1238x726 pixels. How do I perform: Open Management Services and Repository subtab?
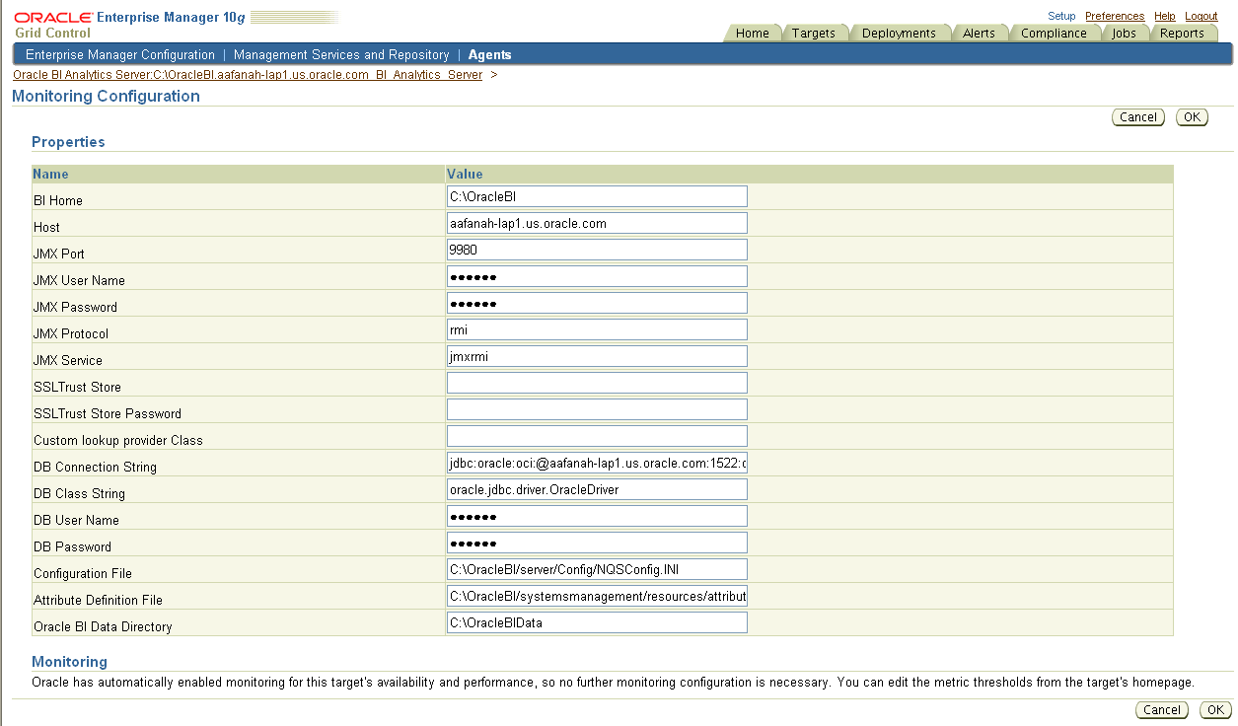click(341, 55)
